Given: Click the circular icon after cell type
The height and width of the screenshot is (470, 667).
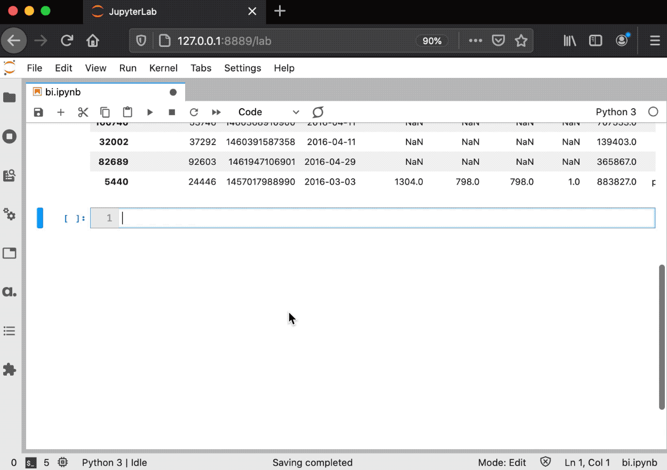Looking at the screenshot, I should 318,112.
